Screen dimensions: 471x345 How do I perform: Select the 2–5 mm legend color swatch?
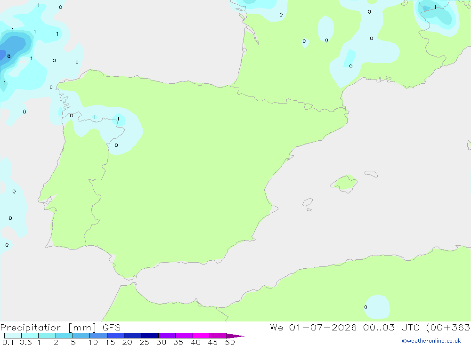[64, 336]
